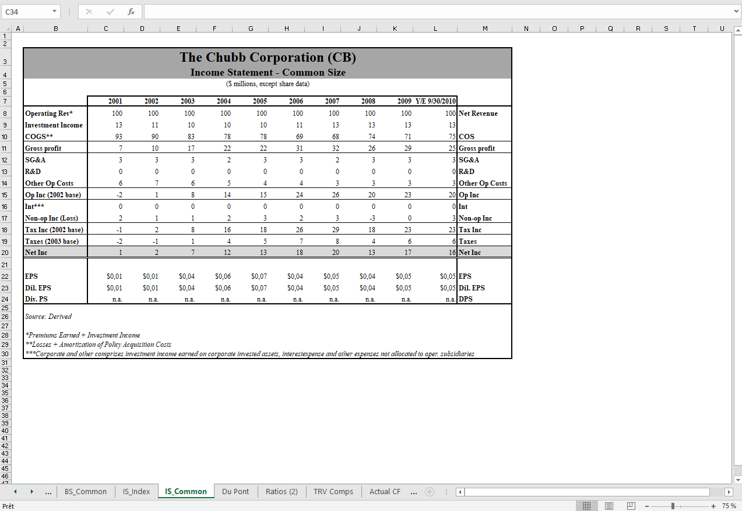Click inside the formula bar input

(437, 12)
